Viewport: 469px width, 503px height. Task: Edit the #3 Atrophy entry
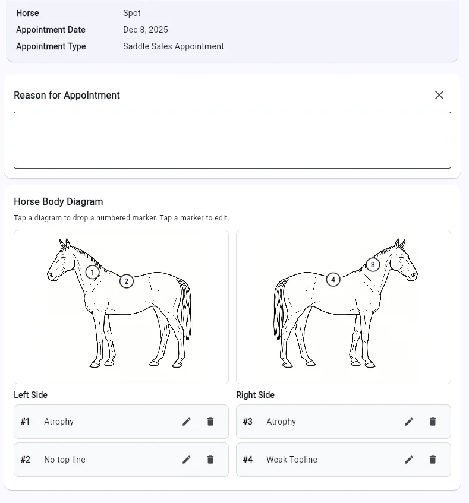(408, 422)
